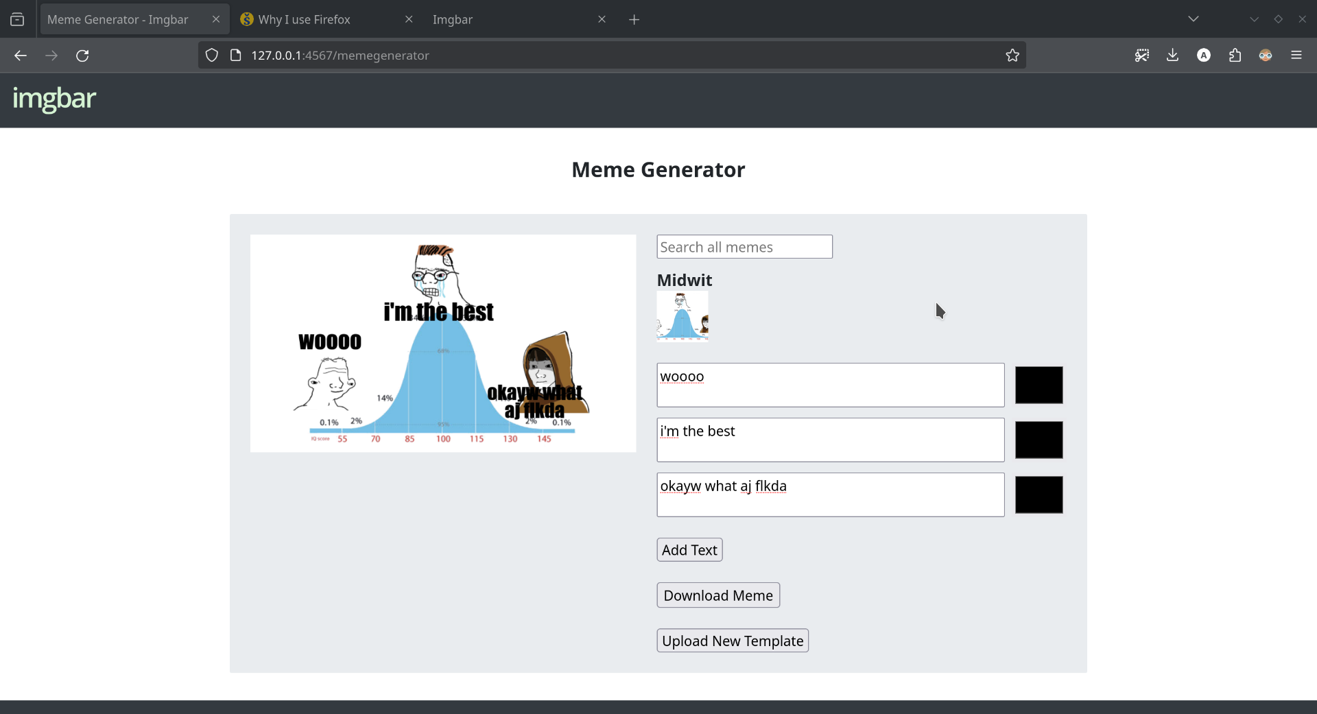Click the forward navigation arrow
Viewport: 1317px width, 714px height.
click(51, 56)
